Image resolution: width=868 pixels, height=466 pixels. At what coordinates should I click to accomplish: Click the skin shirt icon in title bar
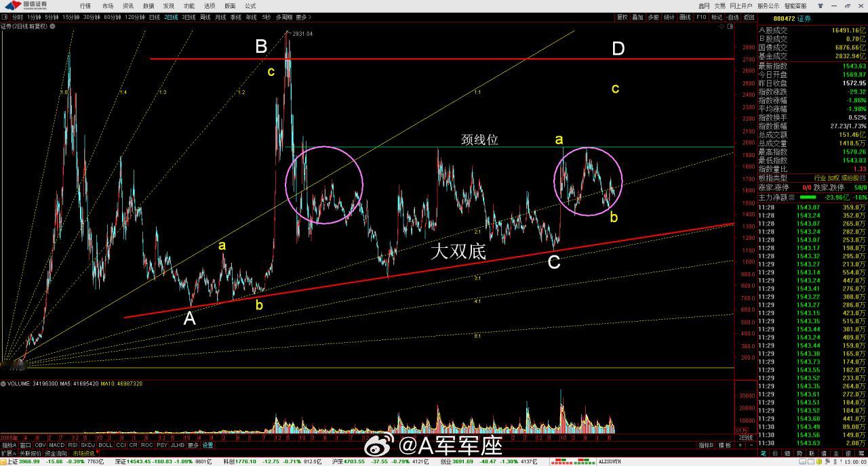coord(821,5)
